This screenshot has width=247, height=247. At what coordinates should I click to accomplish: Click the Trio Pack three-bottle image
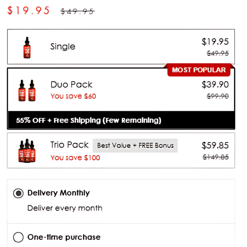click(27, 151)
